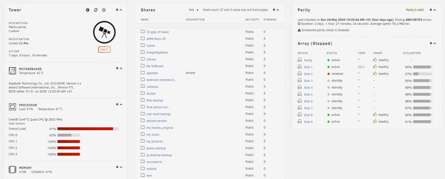This screenshot has height=179, width=445.
Task: Open the Parity panel gear settings
Action: tap(431, 10)
